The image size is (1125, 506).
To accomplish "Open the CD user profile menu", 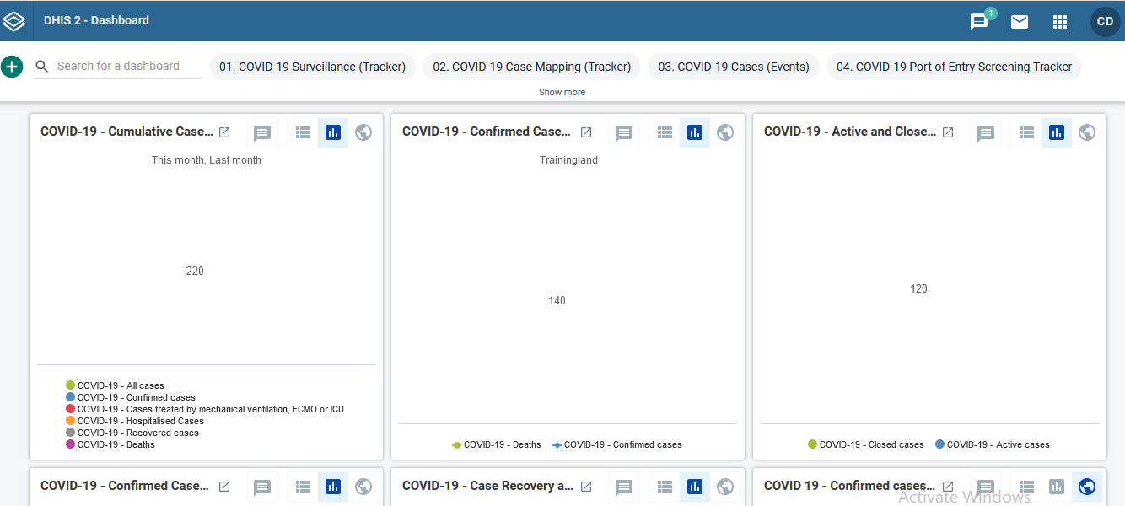I will [x=1105, y=21].
